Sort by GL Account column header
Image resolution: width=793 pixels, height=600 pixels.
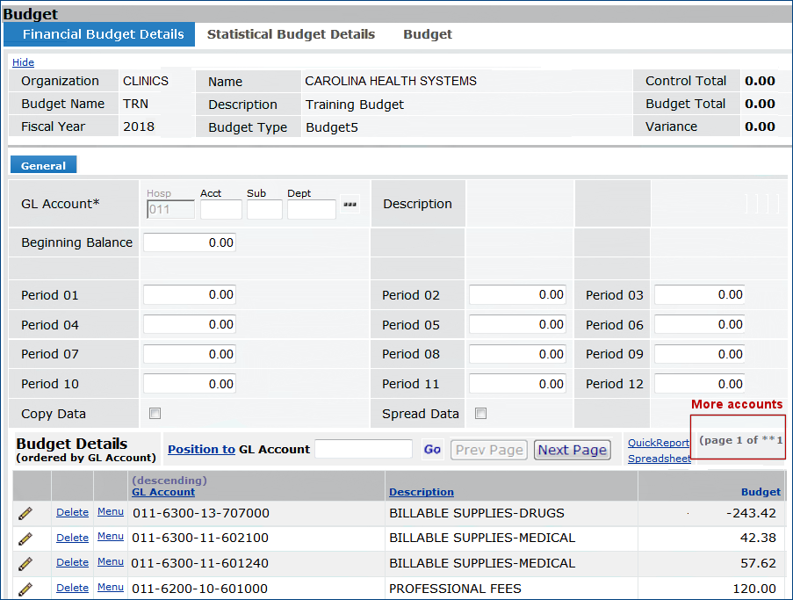tap(163, 492)
